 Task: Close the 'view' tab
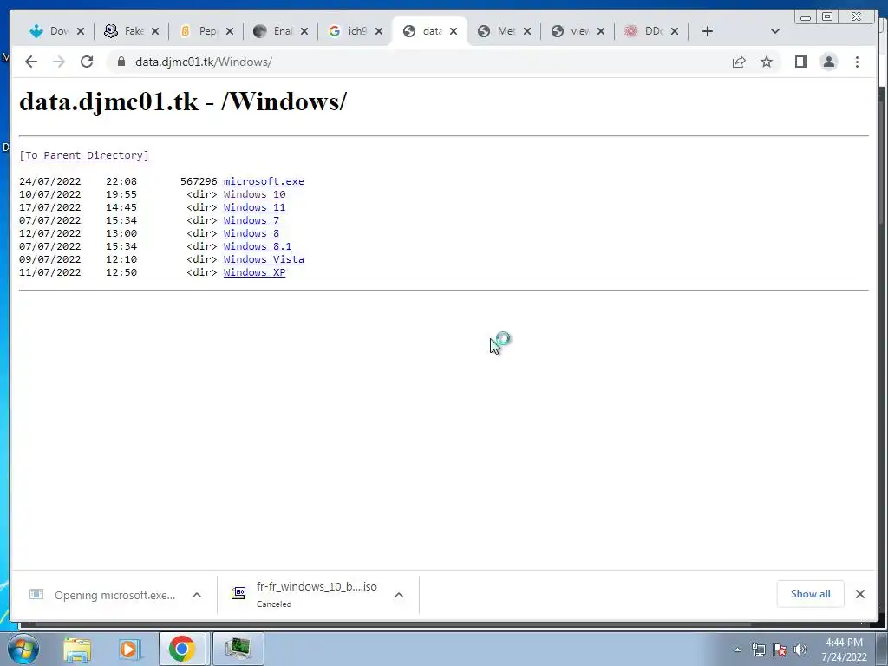601,31
